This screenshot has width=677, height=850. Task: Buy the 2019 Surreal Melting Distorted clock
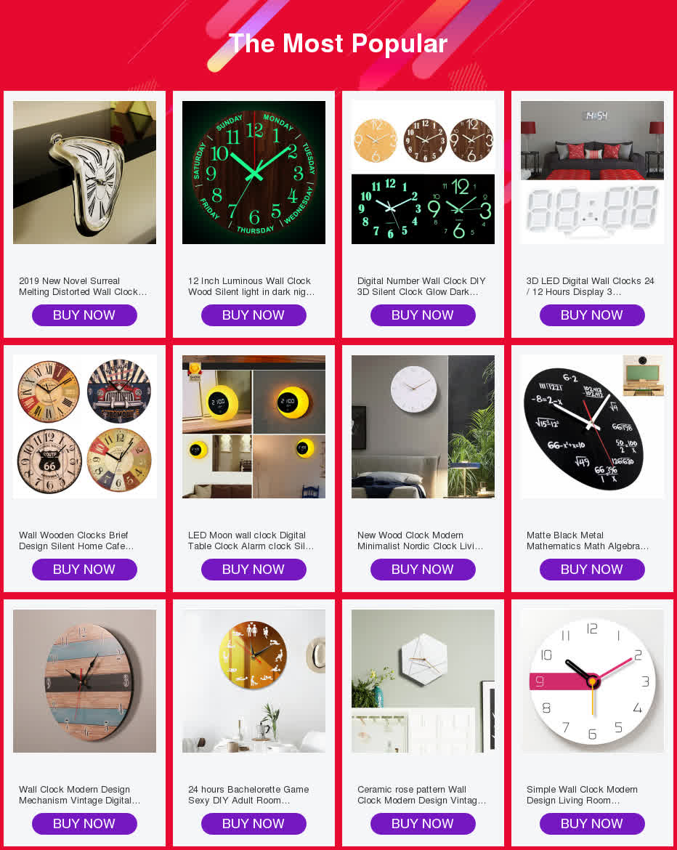tap(84, 315)
